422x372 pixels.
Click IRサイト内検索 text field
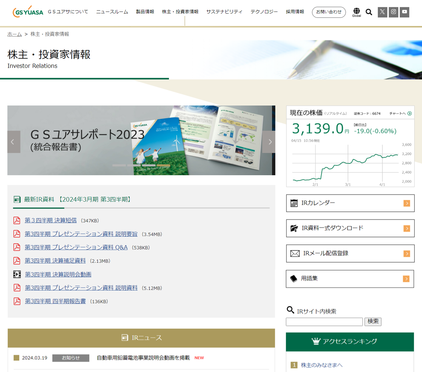pos(324,322)
